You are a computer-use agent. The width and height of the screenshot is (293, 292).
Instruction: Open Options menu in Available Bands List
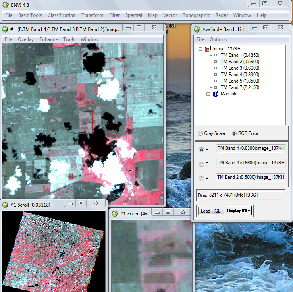(218, 39)
